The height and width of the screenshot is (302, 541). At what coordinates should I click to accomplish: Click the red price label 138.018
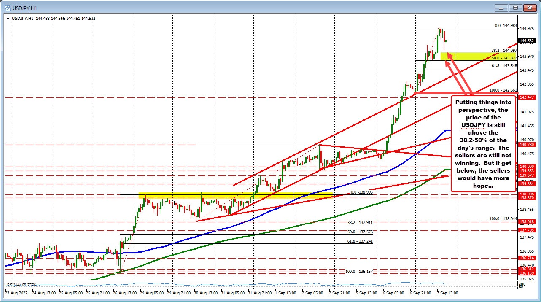[528, 221]
